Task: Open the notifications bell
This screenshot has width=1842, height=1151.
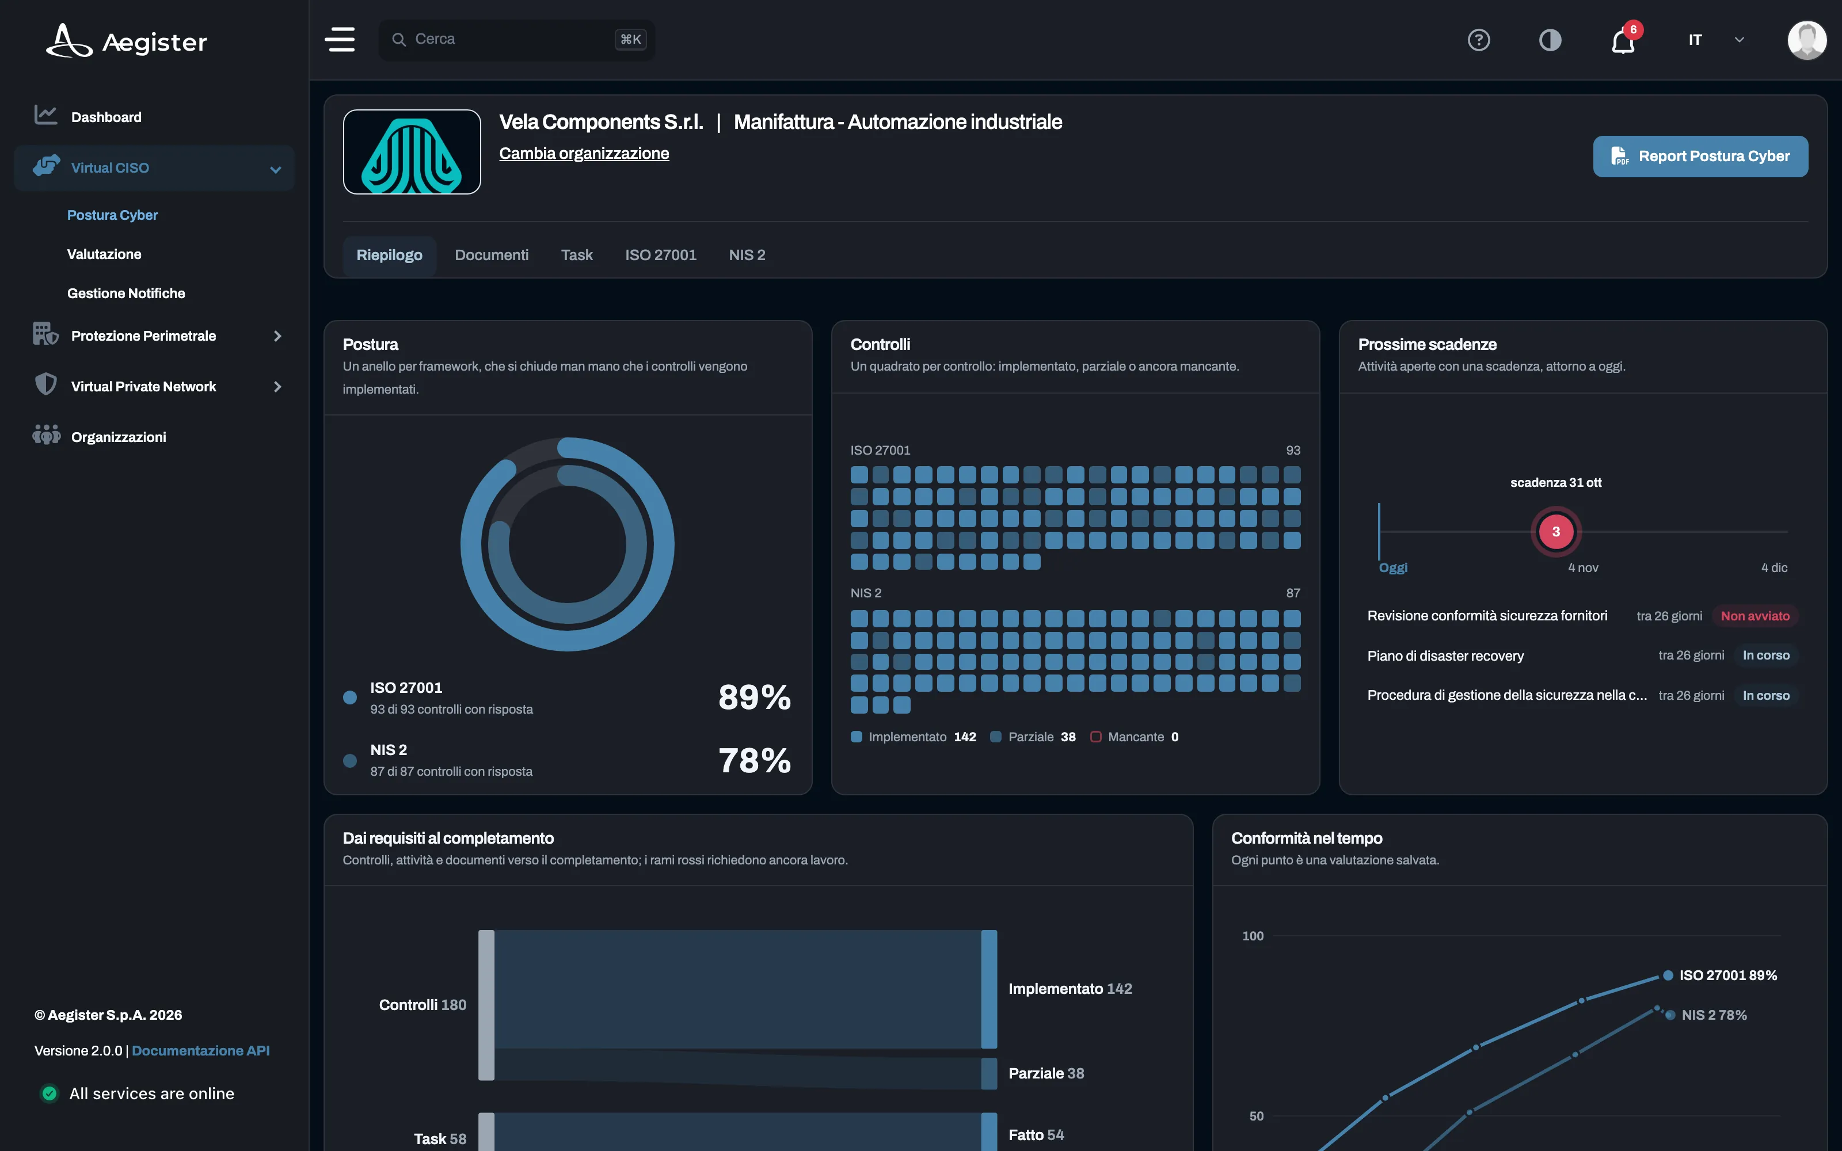Action: 1623,41
